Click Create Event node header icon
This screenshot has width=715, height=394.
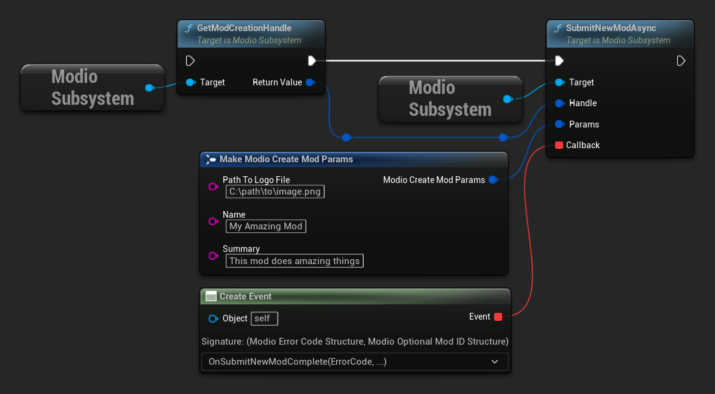coord(210,296)
